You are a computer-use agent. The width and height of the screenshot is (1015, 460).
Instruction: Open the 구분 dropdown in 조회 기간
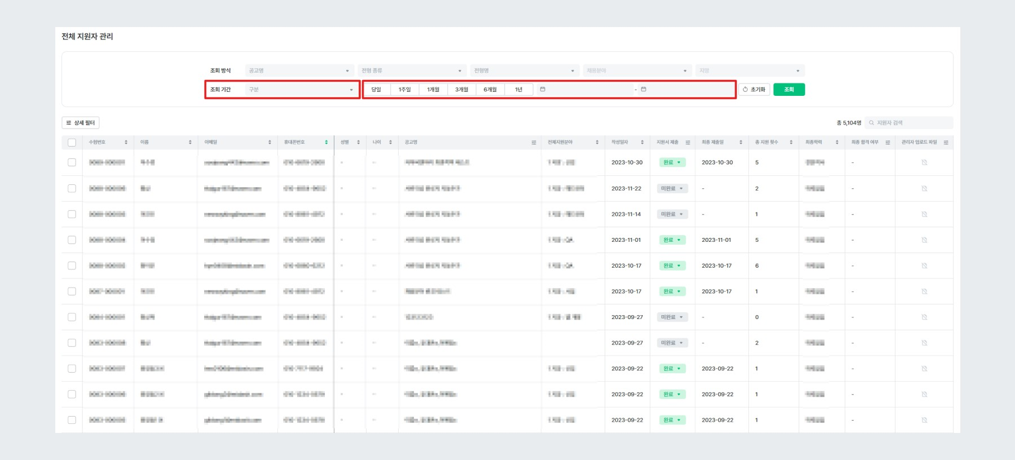(302, 90)
